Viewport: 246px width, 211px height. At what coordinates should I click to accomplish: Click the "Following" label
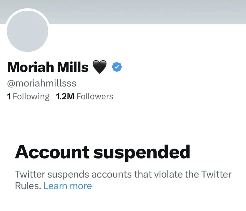coord(31,97)
